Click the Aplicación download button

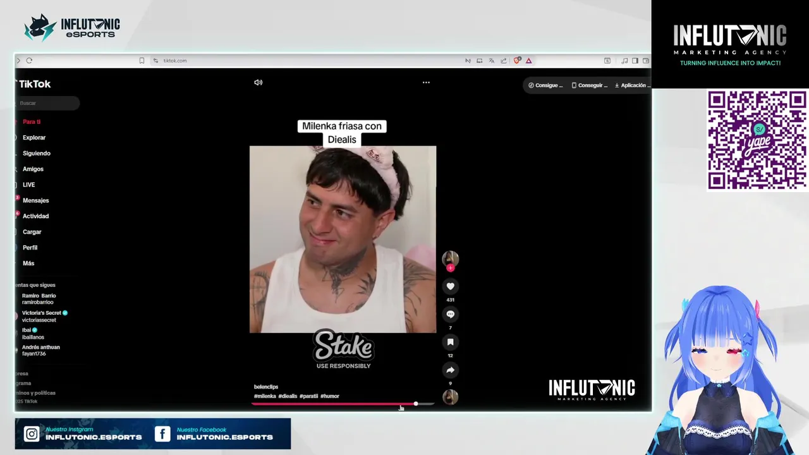[x=631, y=85]
